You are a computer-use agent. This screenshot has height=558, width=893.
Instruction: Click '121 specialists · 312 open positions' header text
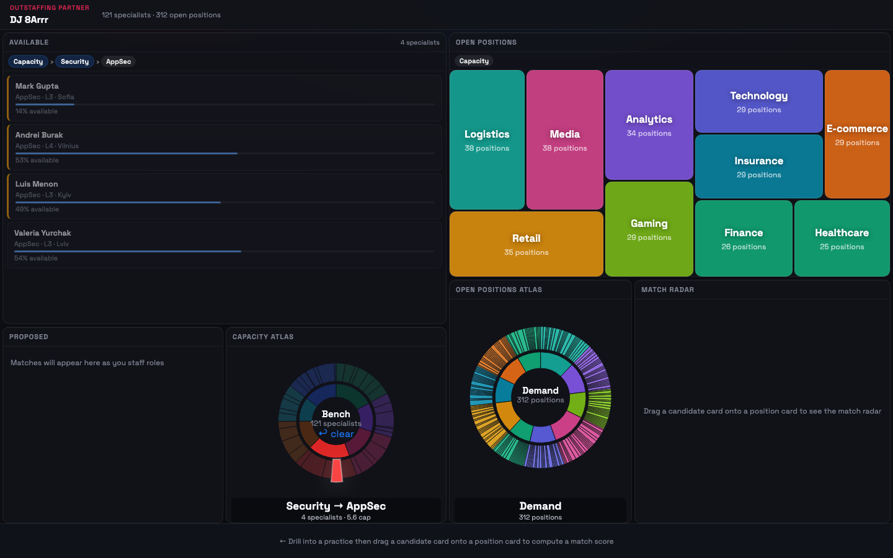[161, 15]
